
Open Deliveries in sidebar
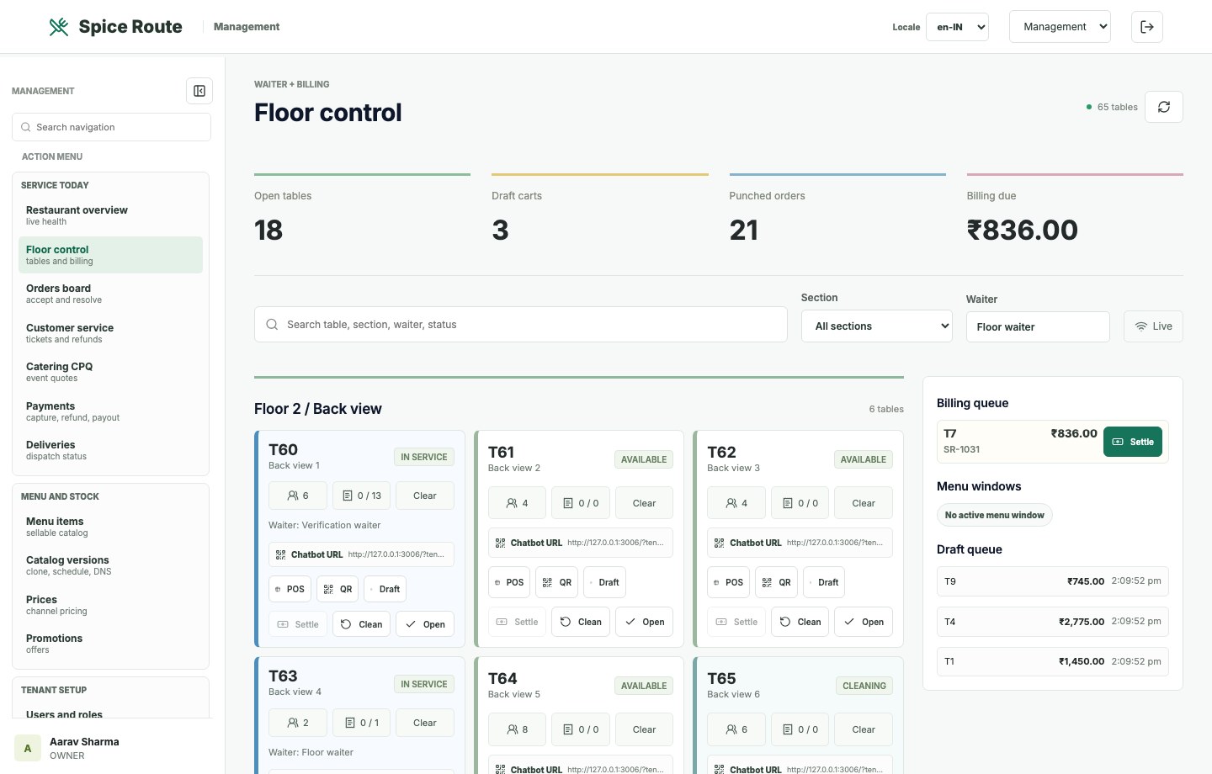[110, 450]
